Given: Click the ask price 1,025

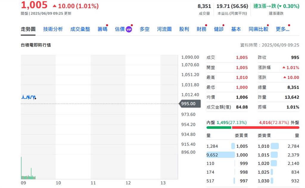Looking at the screenshot, I should pyautogui.click(x=264, y=172).
